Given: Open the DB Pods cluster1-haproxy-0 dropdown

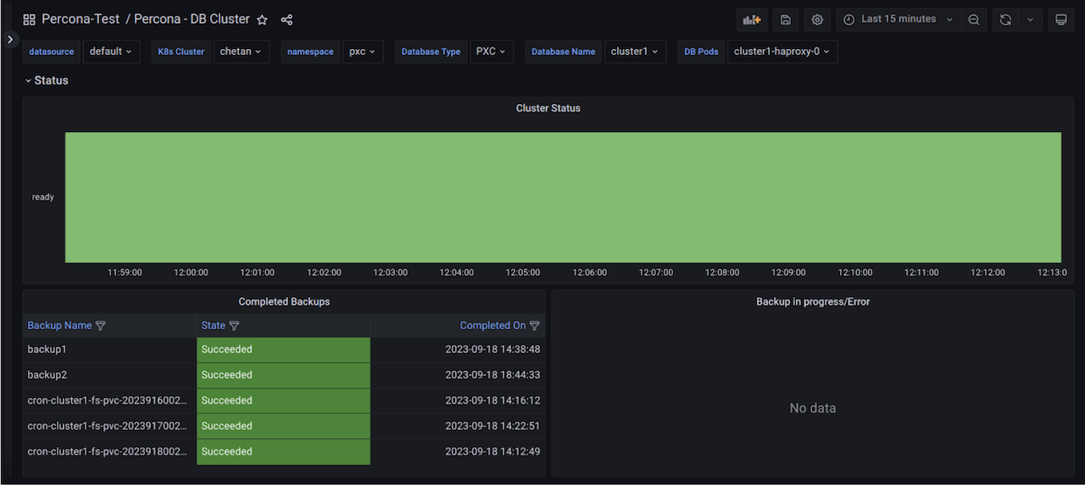Looking at the screenshot, I should (x=782, y=52).
